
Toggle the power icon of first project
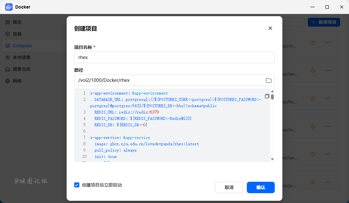313,42
